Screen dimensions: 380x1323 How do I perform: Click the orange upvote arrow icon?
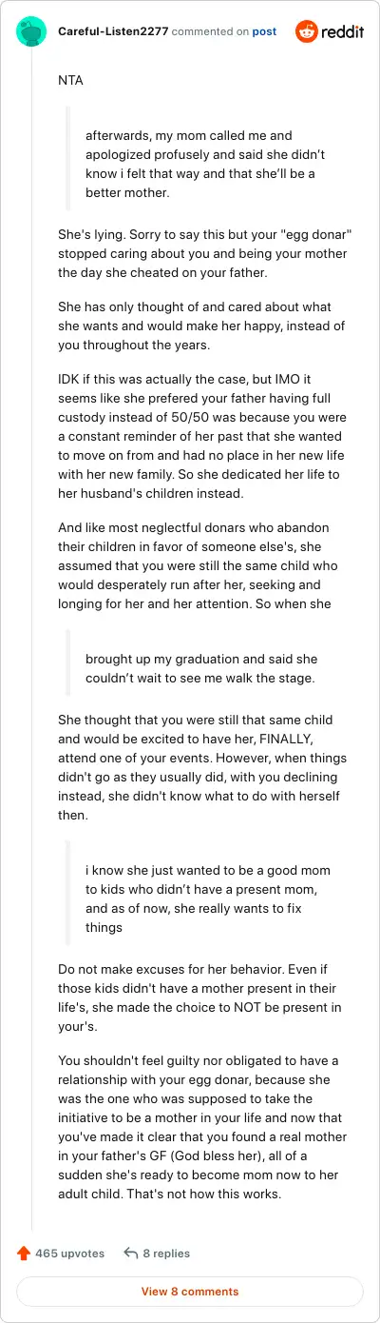click(x=24, y=1254)
